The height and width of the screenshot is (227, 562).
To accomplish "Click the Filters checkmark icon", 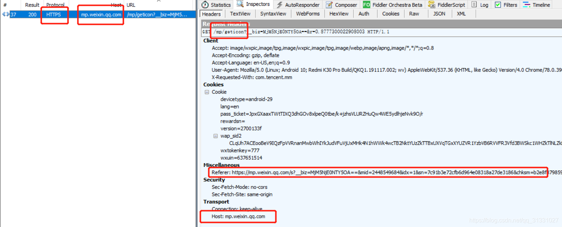I will tap(498, 5).
